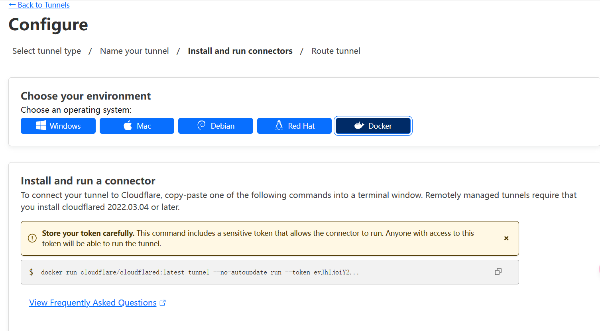Click external link icon beside FAQ link
600x331 pixels.
[x=163, y=303]
